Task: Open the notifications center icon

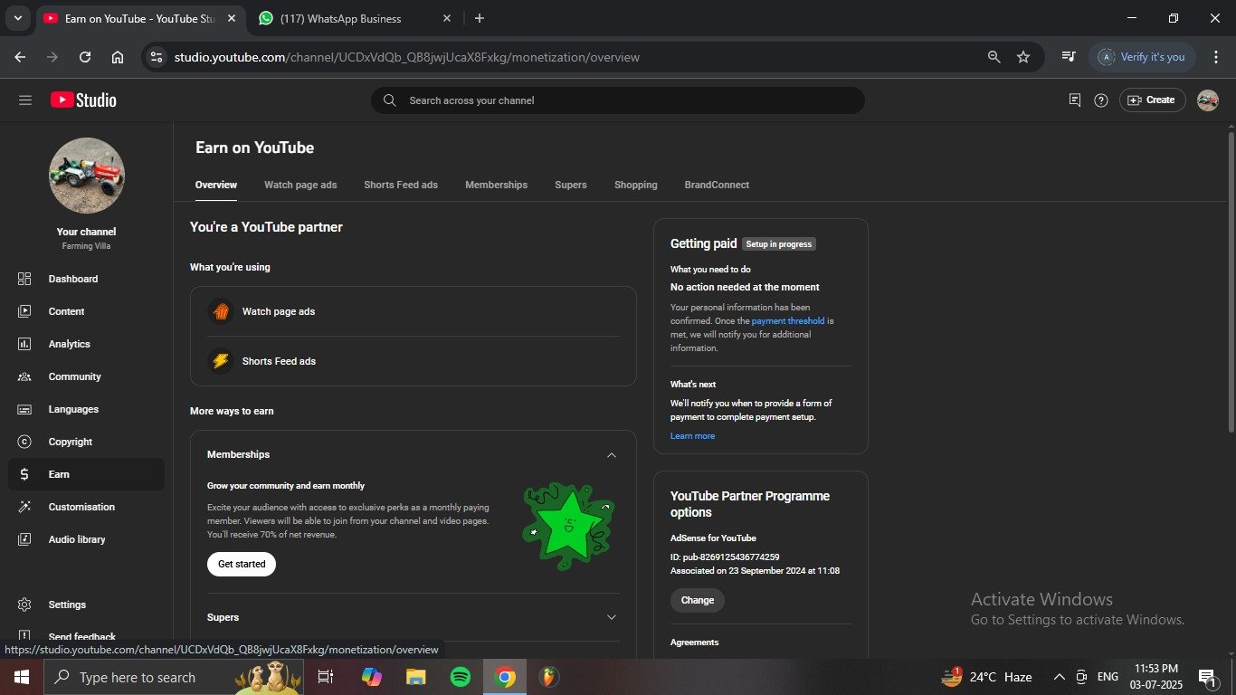Action: pyautogui.click(x=1207, y=677)
